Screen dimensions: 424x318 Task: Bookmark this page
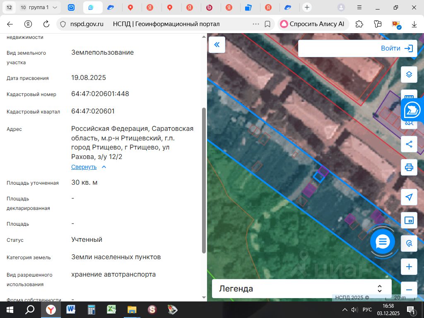tap(267, 24)
